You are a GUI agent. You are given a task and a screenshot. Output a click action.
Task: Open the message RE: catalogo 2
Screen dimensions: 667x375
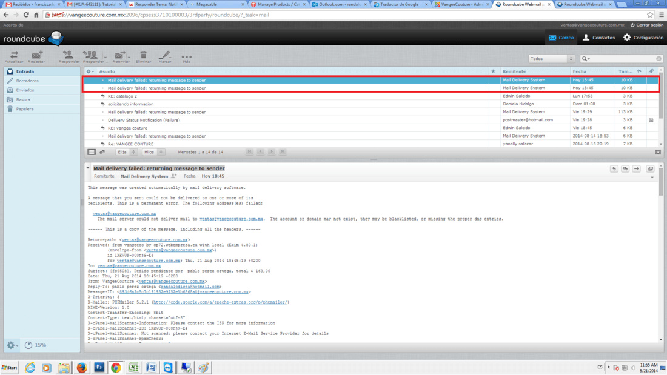click(x=122, y=96)
